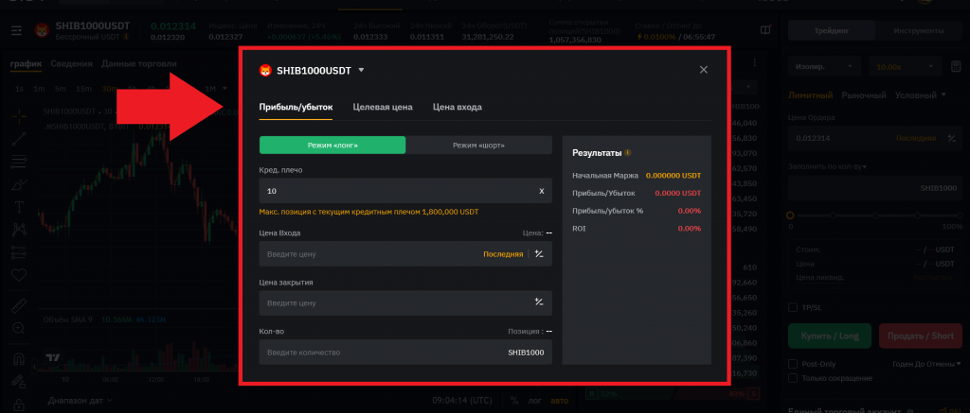Click the X clear icon in Кред. плечо field
The image size is (970, 413).
pos(541,191)
